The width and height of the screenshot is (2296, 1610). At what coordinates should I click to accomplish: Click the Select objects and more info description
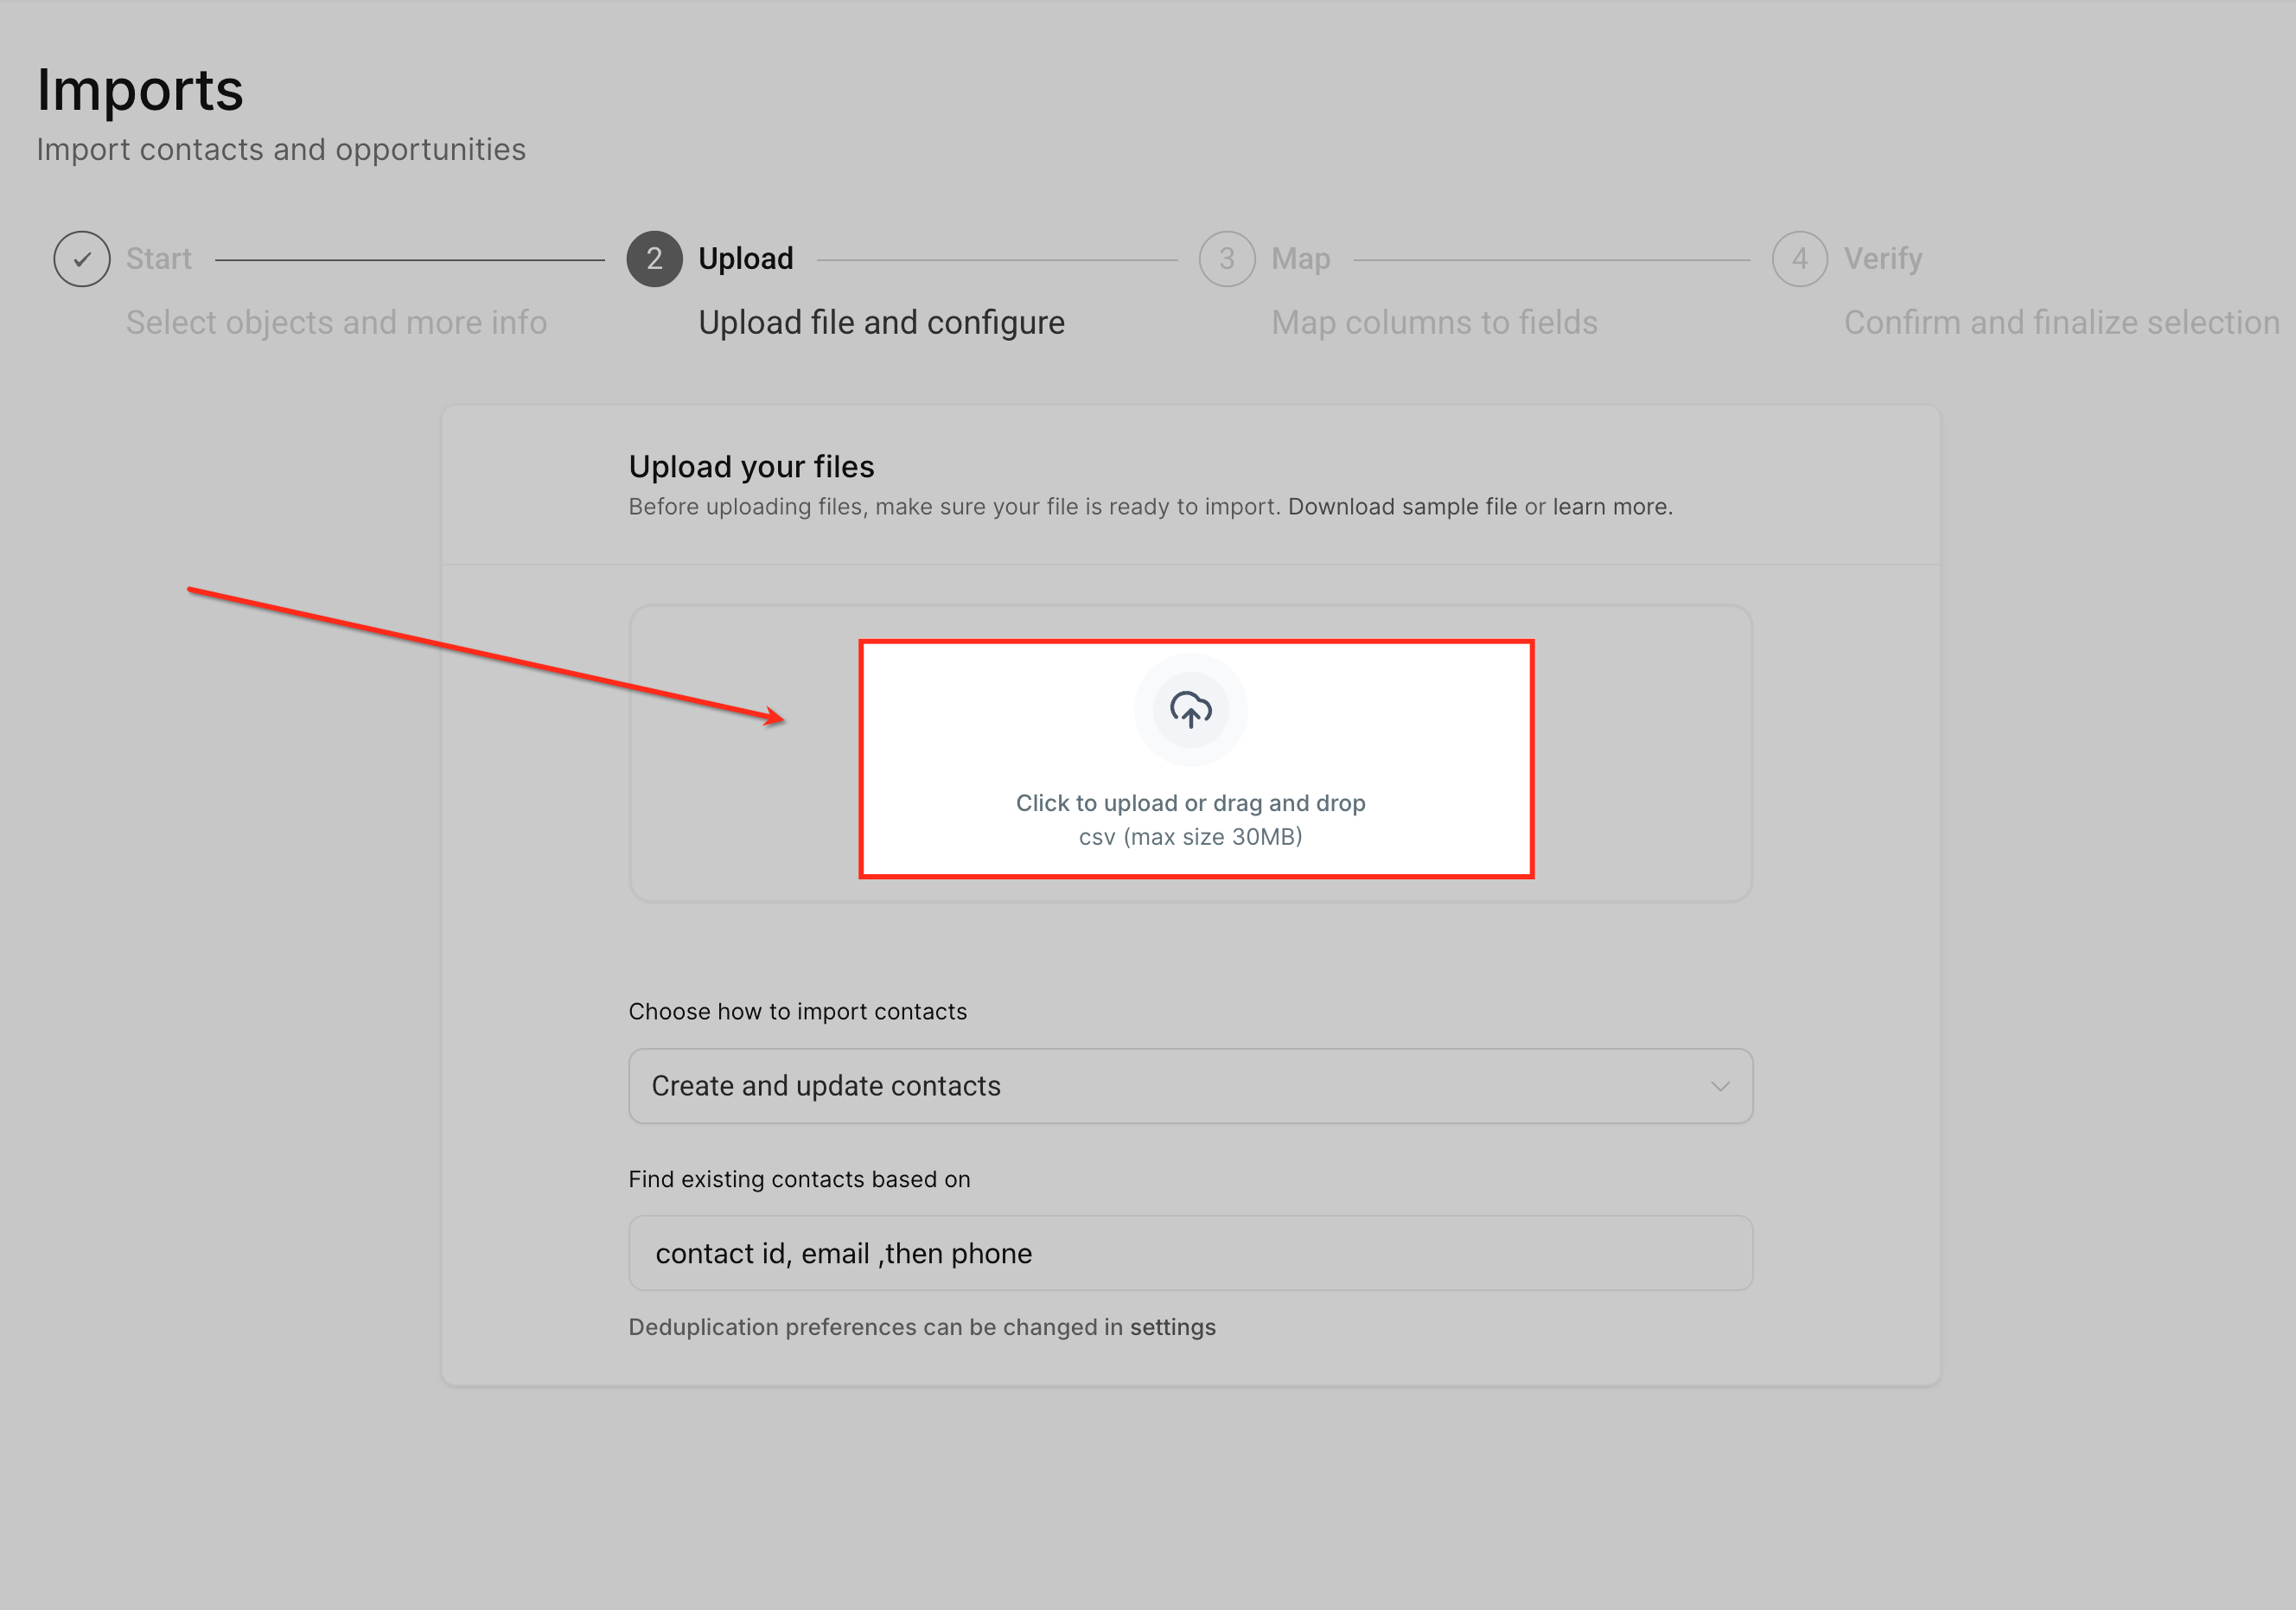click(x=336, y=323)
